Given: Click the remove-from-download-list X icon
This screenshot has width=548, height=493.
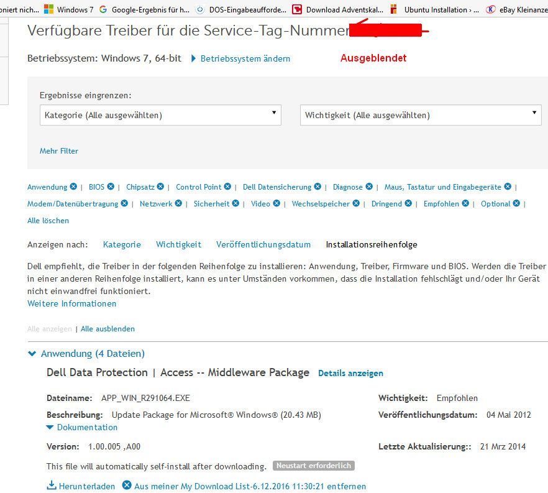Looking at the screenshot, I should (x=127, y=485).
